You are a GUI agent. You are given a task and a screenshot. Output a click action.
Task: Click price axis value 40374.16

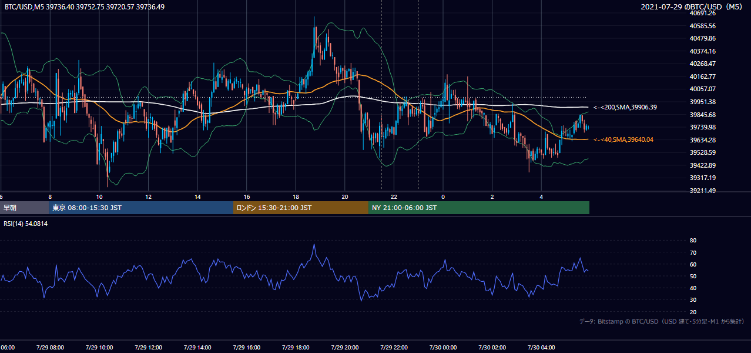(x=703, y=51)
